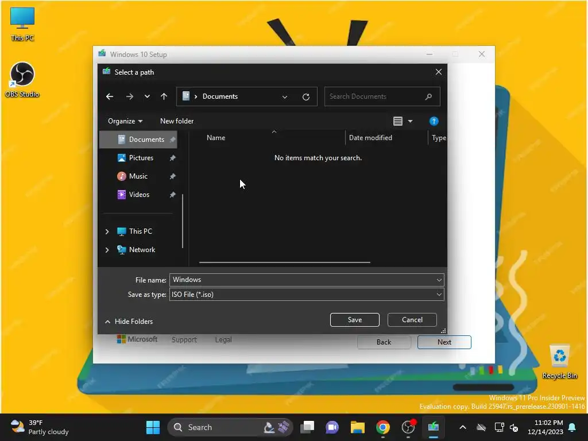The image size is (588, 441).
Task: Open the OBS Studio desktop shortcut
Action: 22,80
